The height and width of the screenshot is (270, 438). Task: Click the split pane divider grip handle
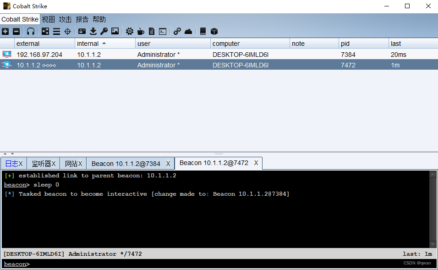point(219,154)
